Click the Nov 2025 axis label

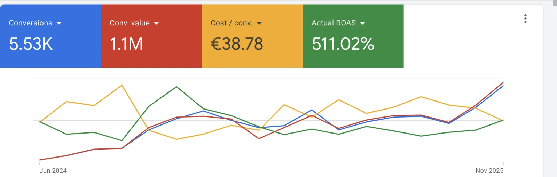click(x=489, y=171)
